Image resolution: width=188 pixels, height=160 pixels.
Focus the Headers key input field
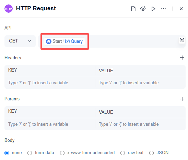50,83
